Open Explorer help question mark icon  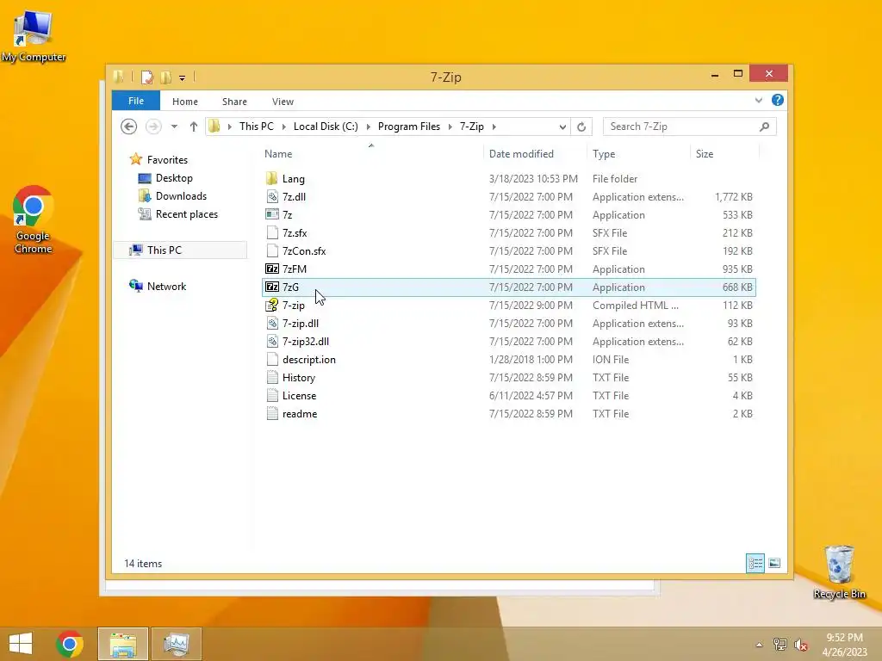point(778,100)
